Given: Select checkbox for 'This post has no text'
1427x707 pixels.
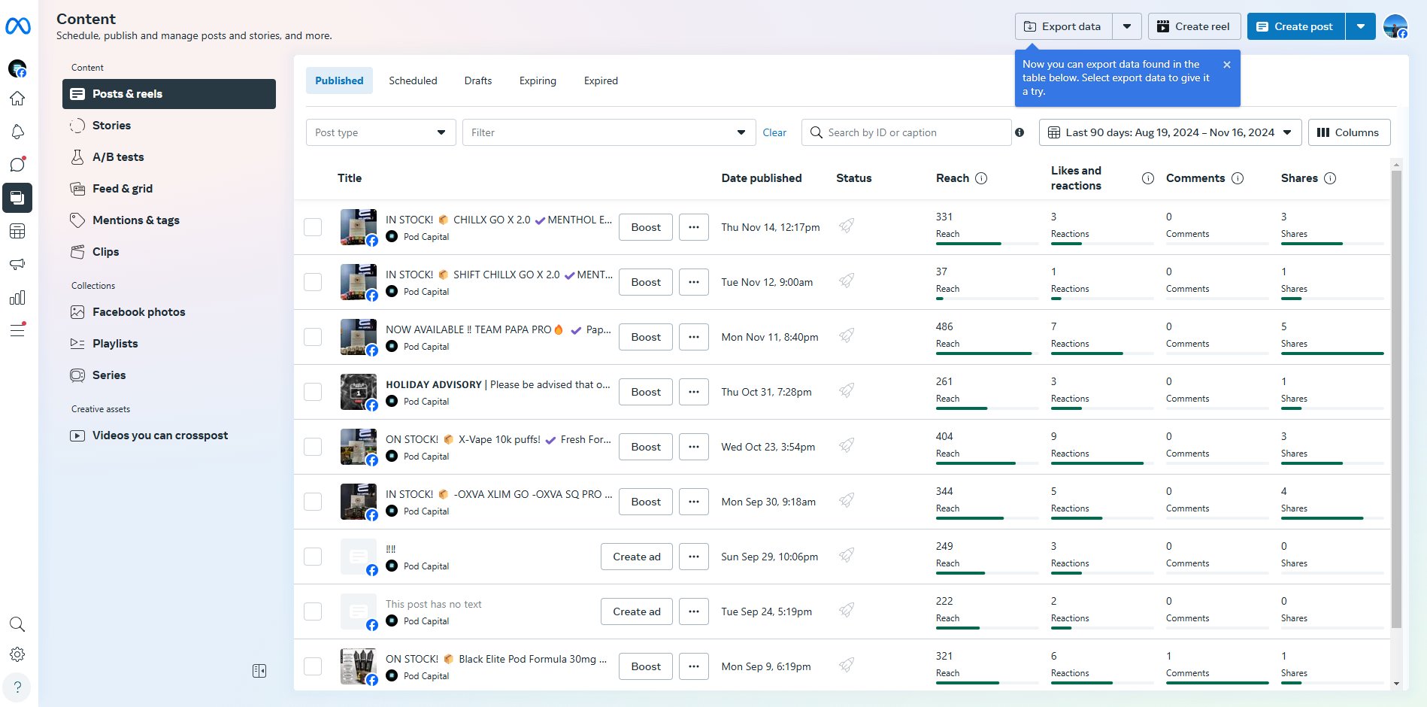Looking at the screenshot, I should (x=313, y=611).
